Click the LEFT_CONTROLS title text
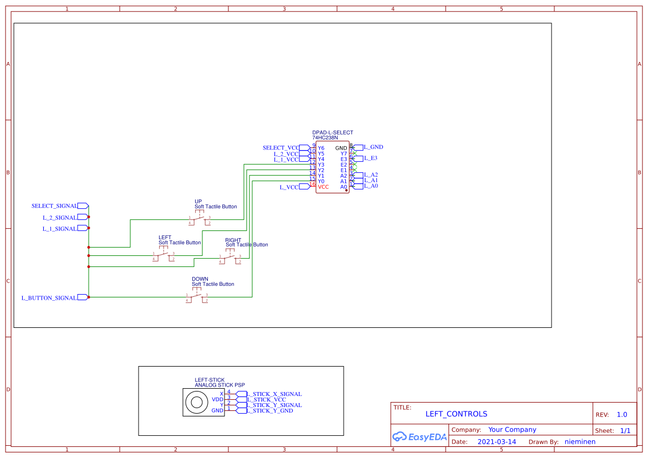The width and height of the screenshot is (648, 458). pyautogui.click(x=456, y=414)
